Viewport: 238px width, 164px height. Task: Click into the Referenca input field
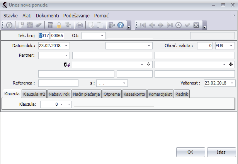[58, 83]
